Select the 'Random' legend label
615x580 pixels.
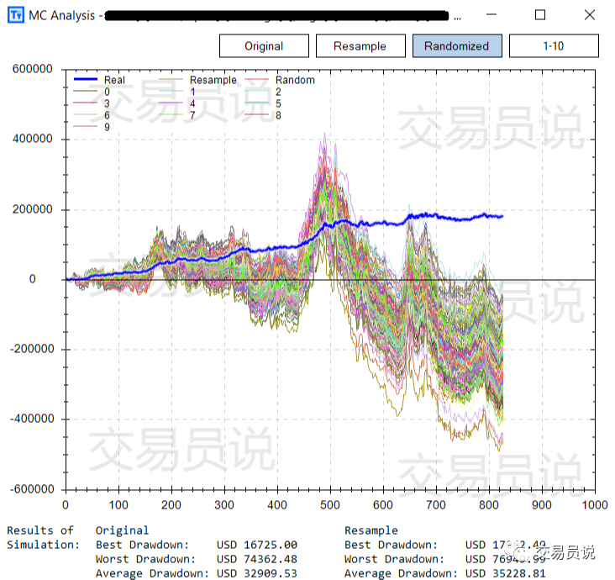click(295, 80)
